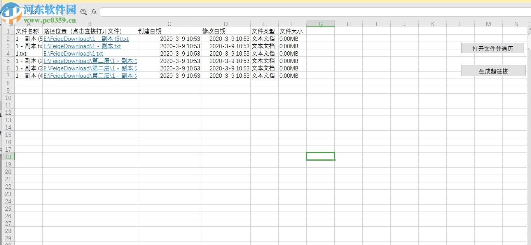
Task: Click creation date cell in row 2
Action: coord(169,39)
